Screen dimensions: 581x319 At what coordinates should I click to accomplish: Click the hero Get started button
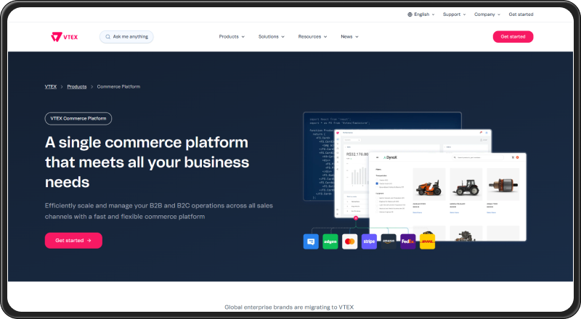tap(73, 241)
